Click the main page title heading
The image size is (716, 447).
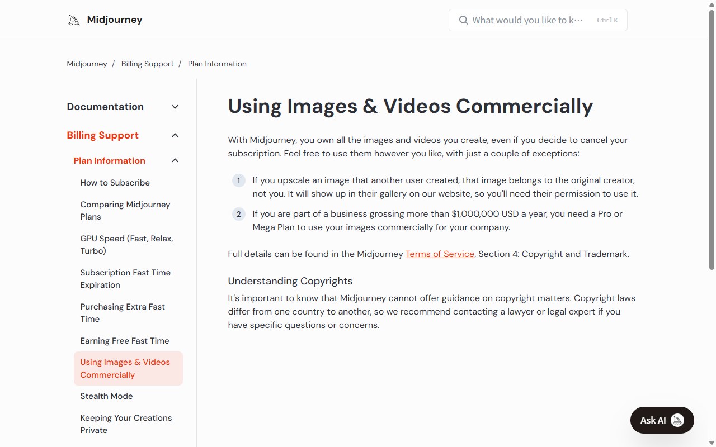[x=411, y=106]
